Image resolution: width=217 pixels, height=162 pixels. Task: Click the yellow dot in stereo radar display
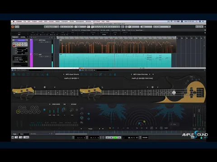[144, 121]
